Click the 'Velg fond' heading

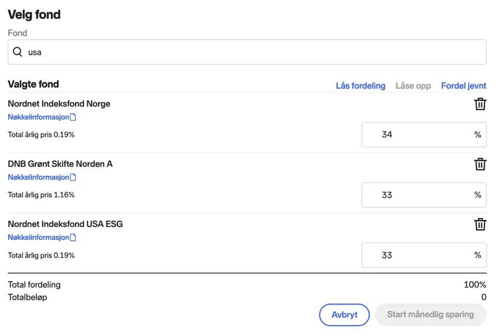[34, 14]
